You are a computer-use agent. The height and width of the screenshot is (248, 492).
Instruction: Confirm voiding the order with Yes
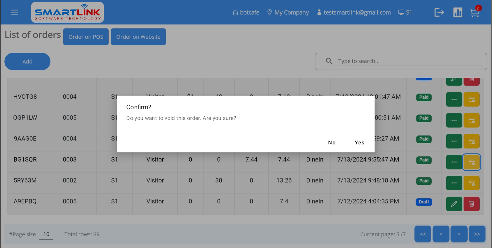point(359,143)
